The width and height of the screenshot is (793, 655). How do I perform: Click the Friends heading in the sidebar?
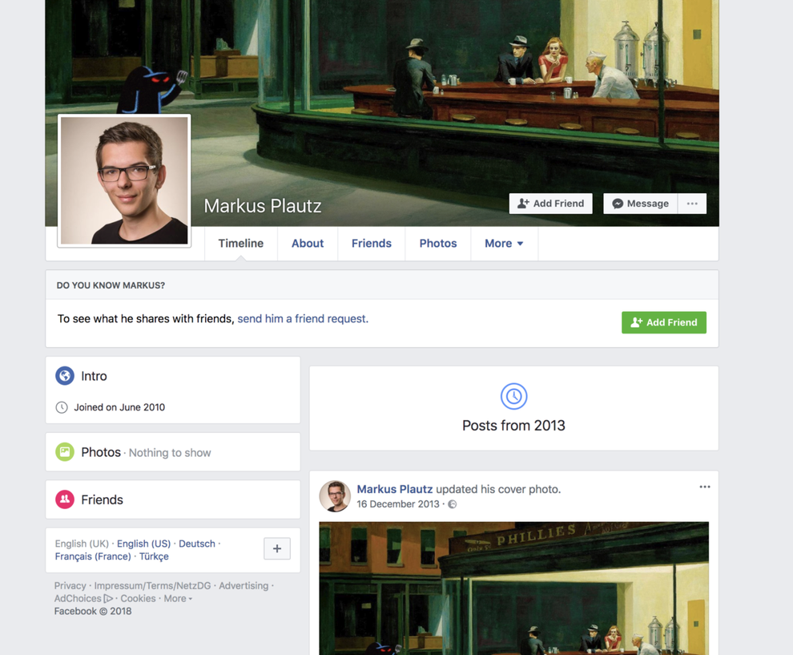click(x=103, y=499)
